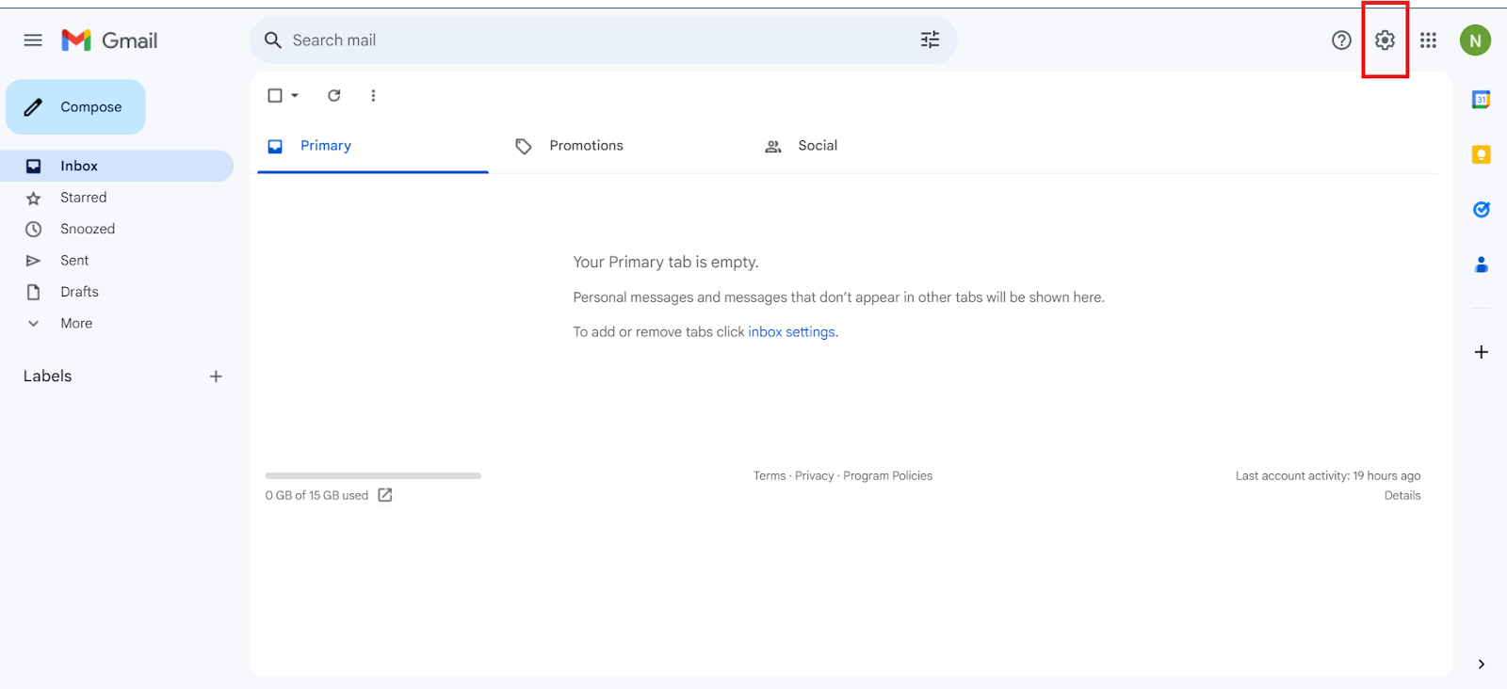Open Google Tasks side panel
This screenshot has height=689, width=1507.
pos(1482,209)
